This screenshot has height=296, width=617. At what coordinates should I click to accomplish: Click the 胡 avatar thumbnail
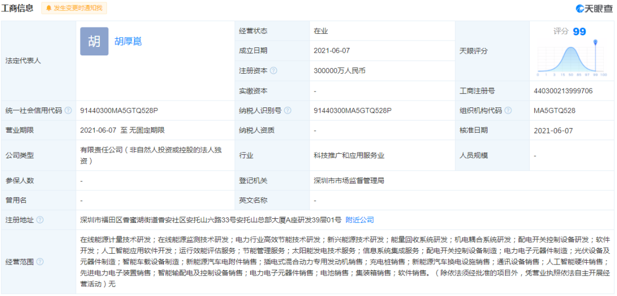click(94, 41)
